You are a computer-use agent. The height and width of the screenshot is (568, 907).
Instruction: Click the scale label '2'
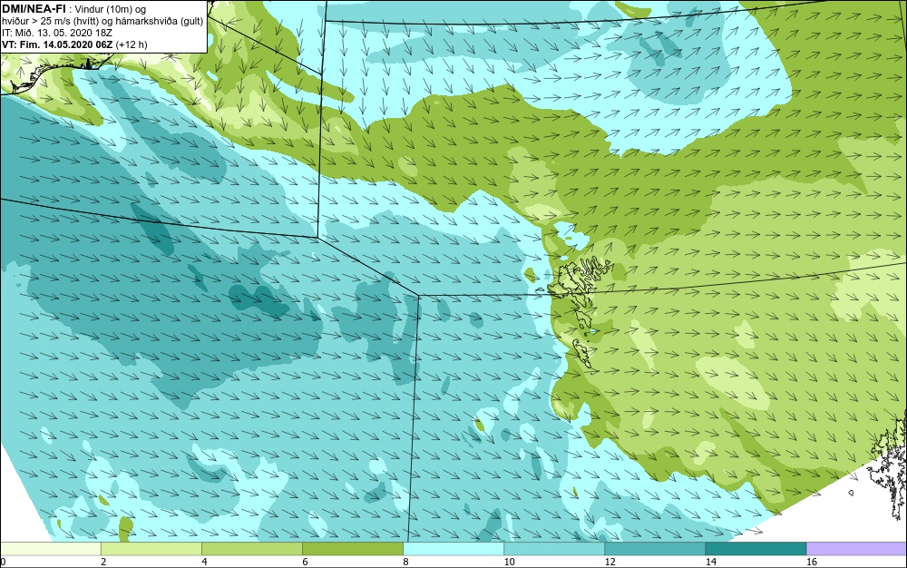tap(103, 562)
